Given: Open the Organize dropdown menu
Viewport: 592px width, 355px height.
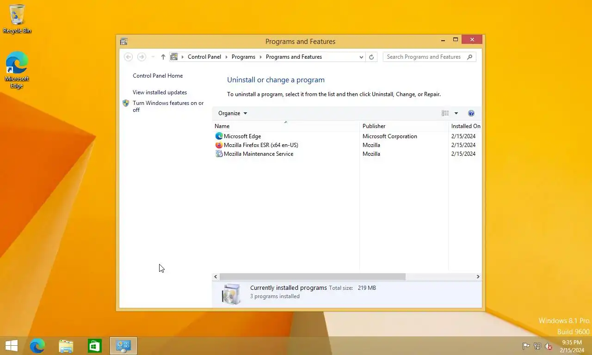Looking at the screenshot, I should [233, 113].
